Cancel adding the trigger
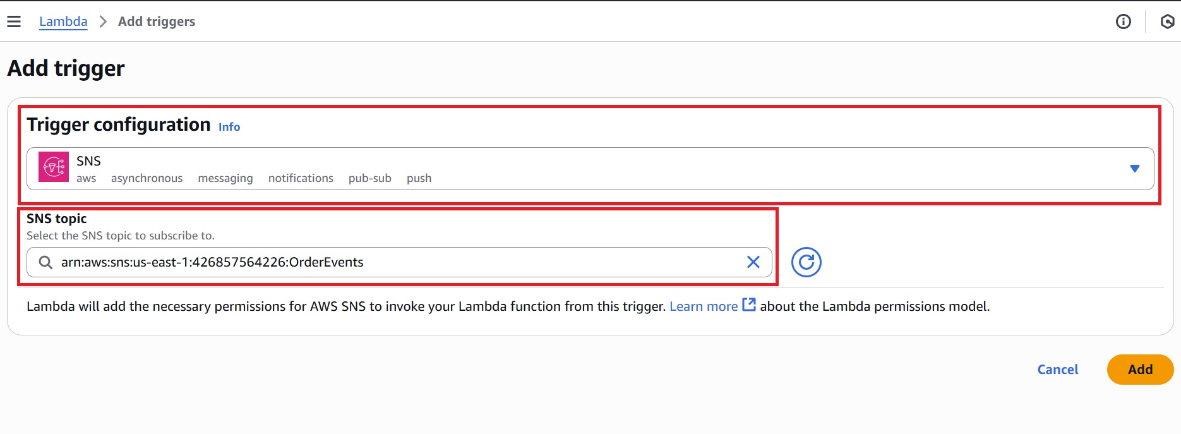This screenshot has width=1181, height=434. point(1058,370)
